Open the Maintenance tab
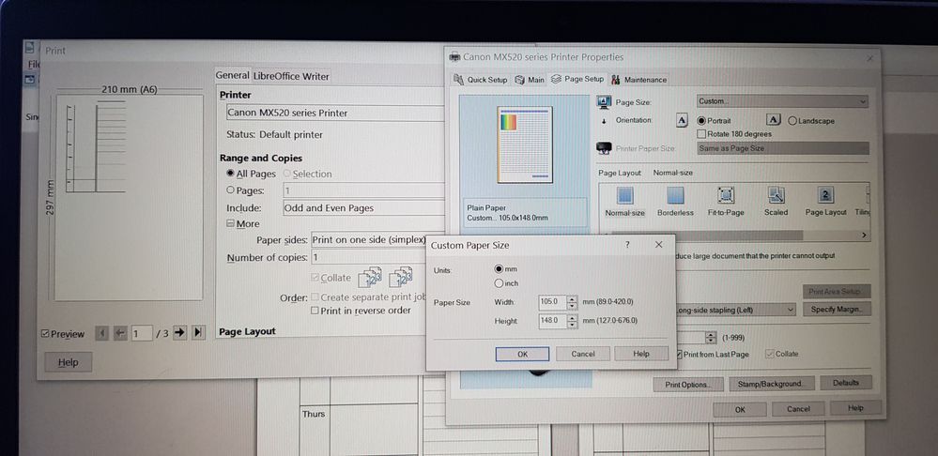Viewport: 938px width, 456px height. pyautogui.click(x=638, y=80)
